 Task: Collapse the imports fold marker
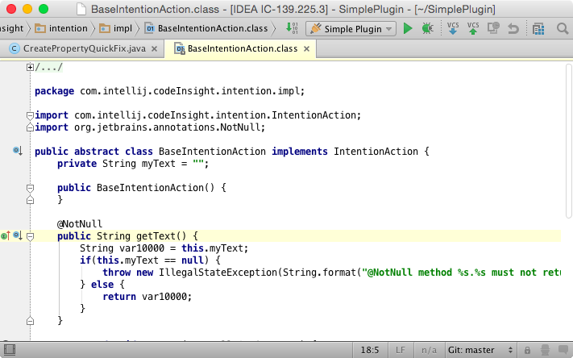[x=30, y=116]
